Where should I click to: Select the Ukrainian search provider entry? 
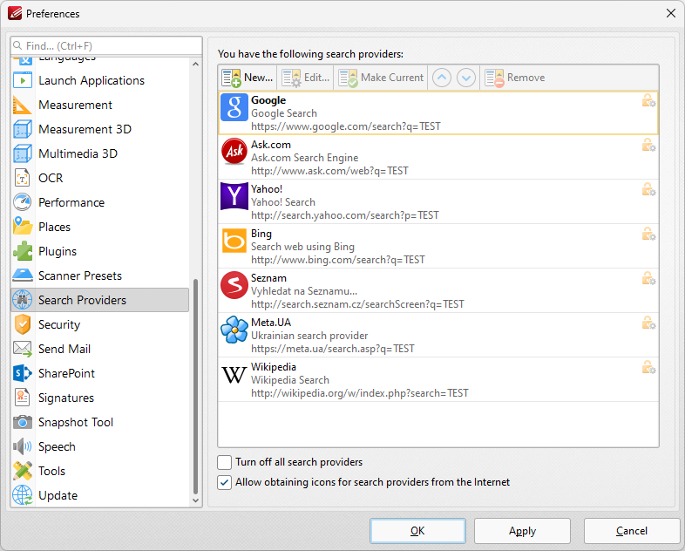tap(309, 336)
